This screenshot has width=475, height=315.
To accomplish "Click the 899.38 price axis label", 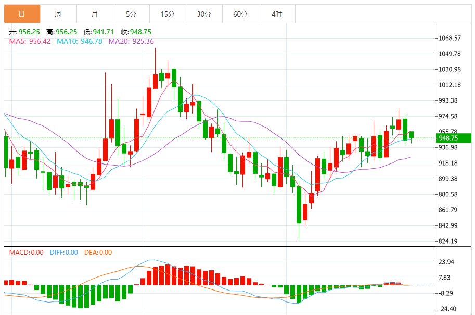I will click(448, 179).
